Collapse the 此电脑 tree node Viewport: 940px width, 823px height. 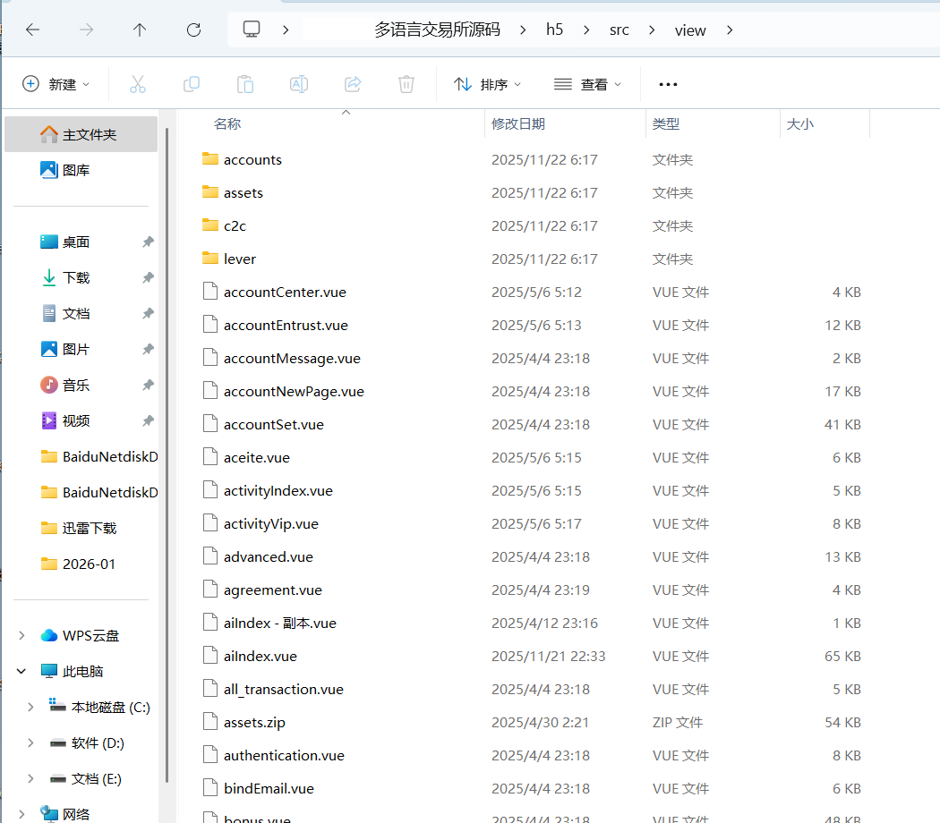coord(21,671)
